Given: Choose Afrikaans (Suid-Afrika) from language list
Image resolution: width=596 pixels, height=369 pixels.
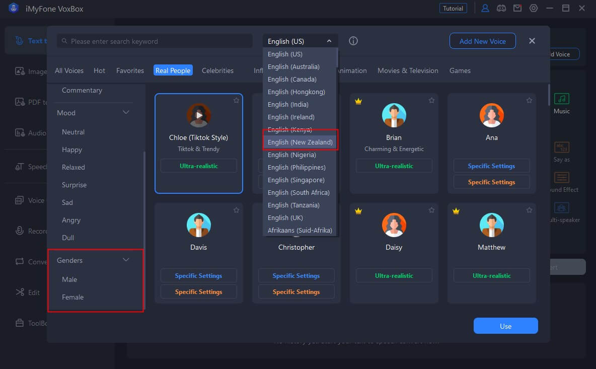Looking at the screenshot, I should (300, 230).
